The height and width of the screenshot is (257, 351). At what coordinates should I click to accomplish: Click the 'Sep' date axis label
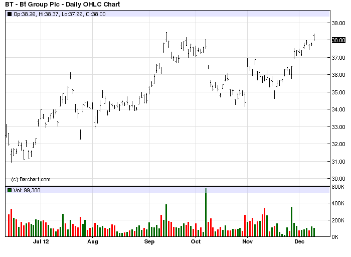click(x=149, y=241)
